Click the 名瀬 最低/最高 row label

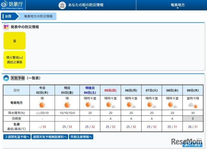point(16,127)
